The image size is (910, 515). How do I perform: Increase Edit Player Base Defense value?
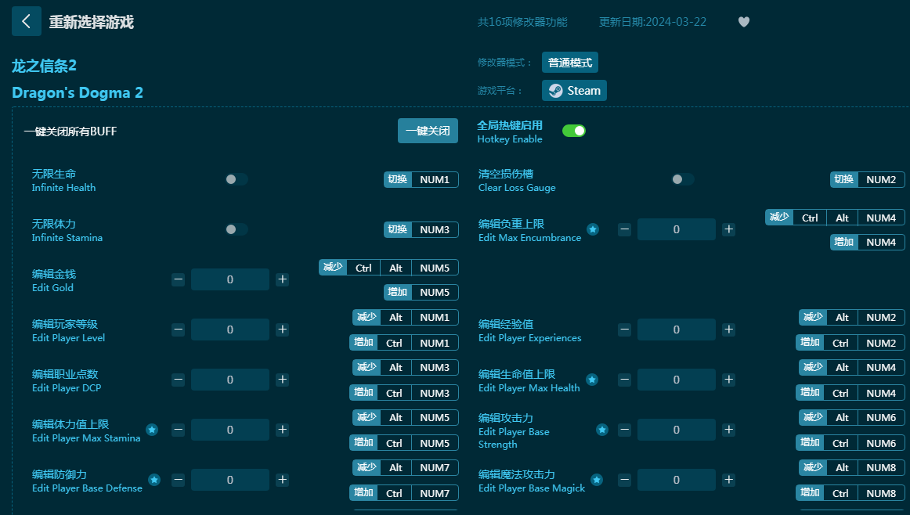point(283,480)
